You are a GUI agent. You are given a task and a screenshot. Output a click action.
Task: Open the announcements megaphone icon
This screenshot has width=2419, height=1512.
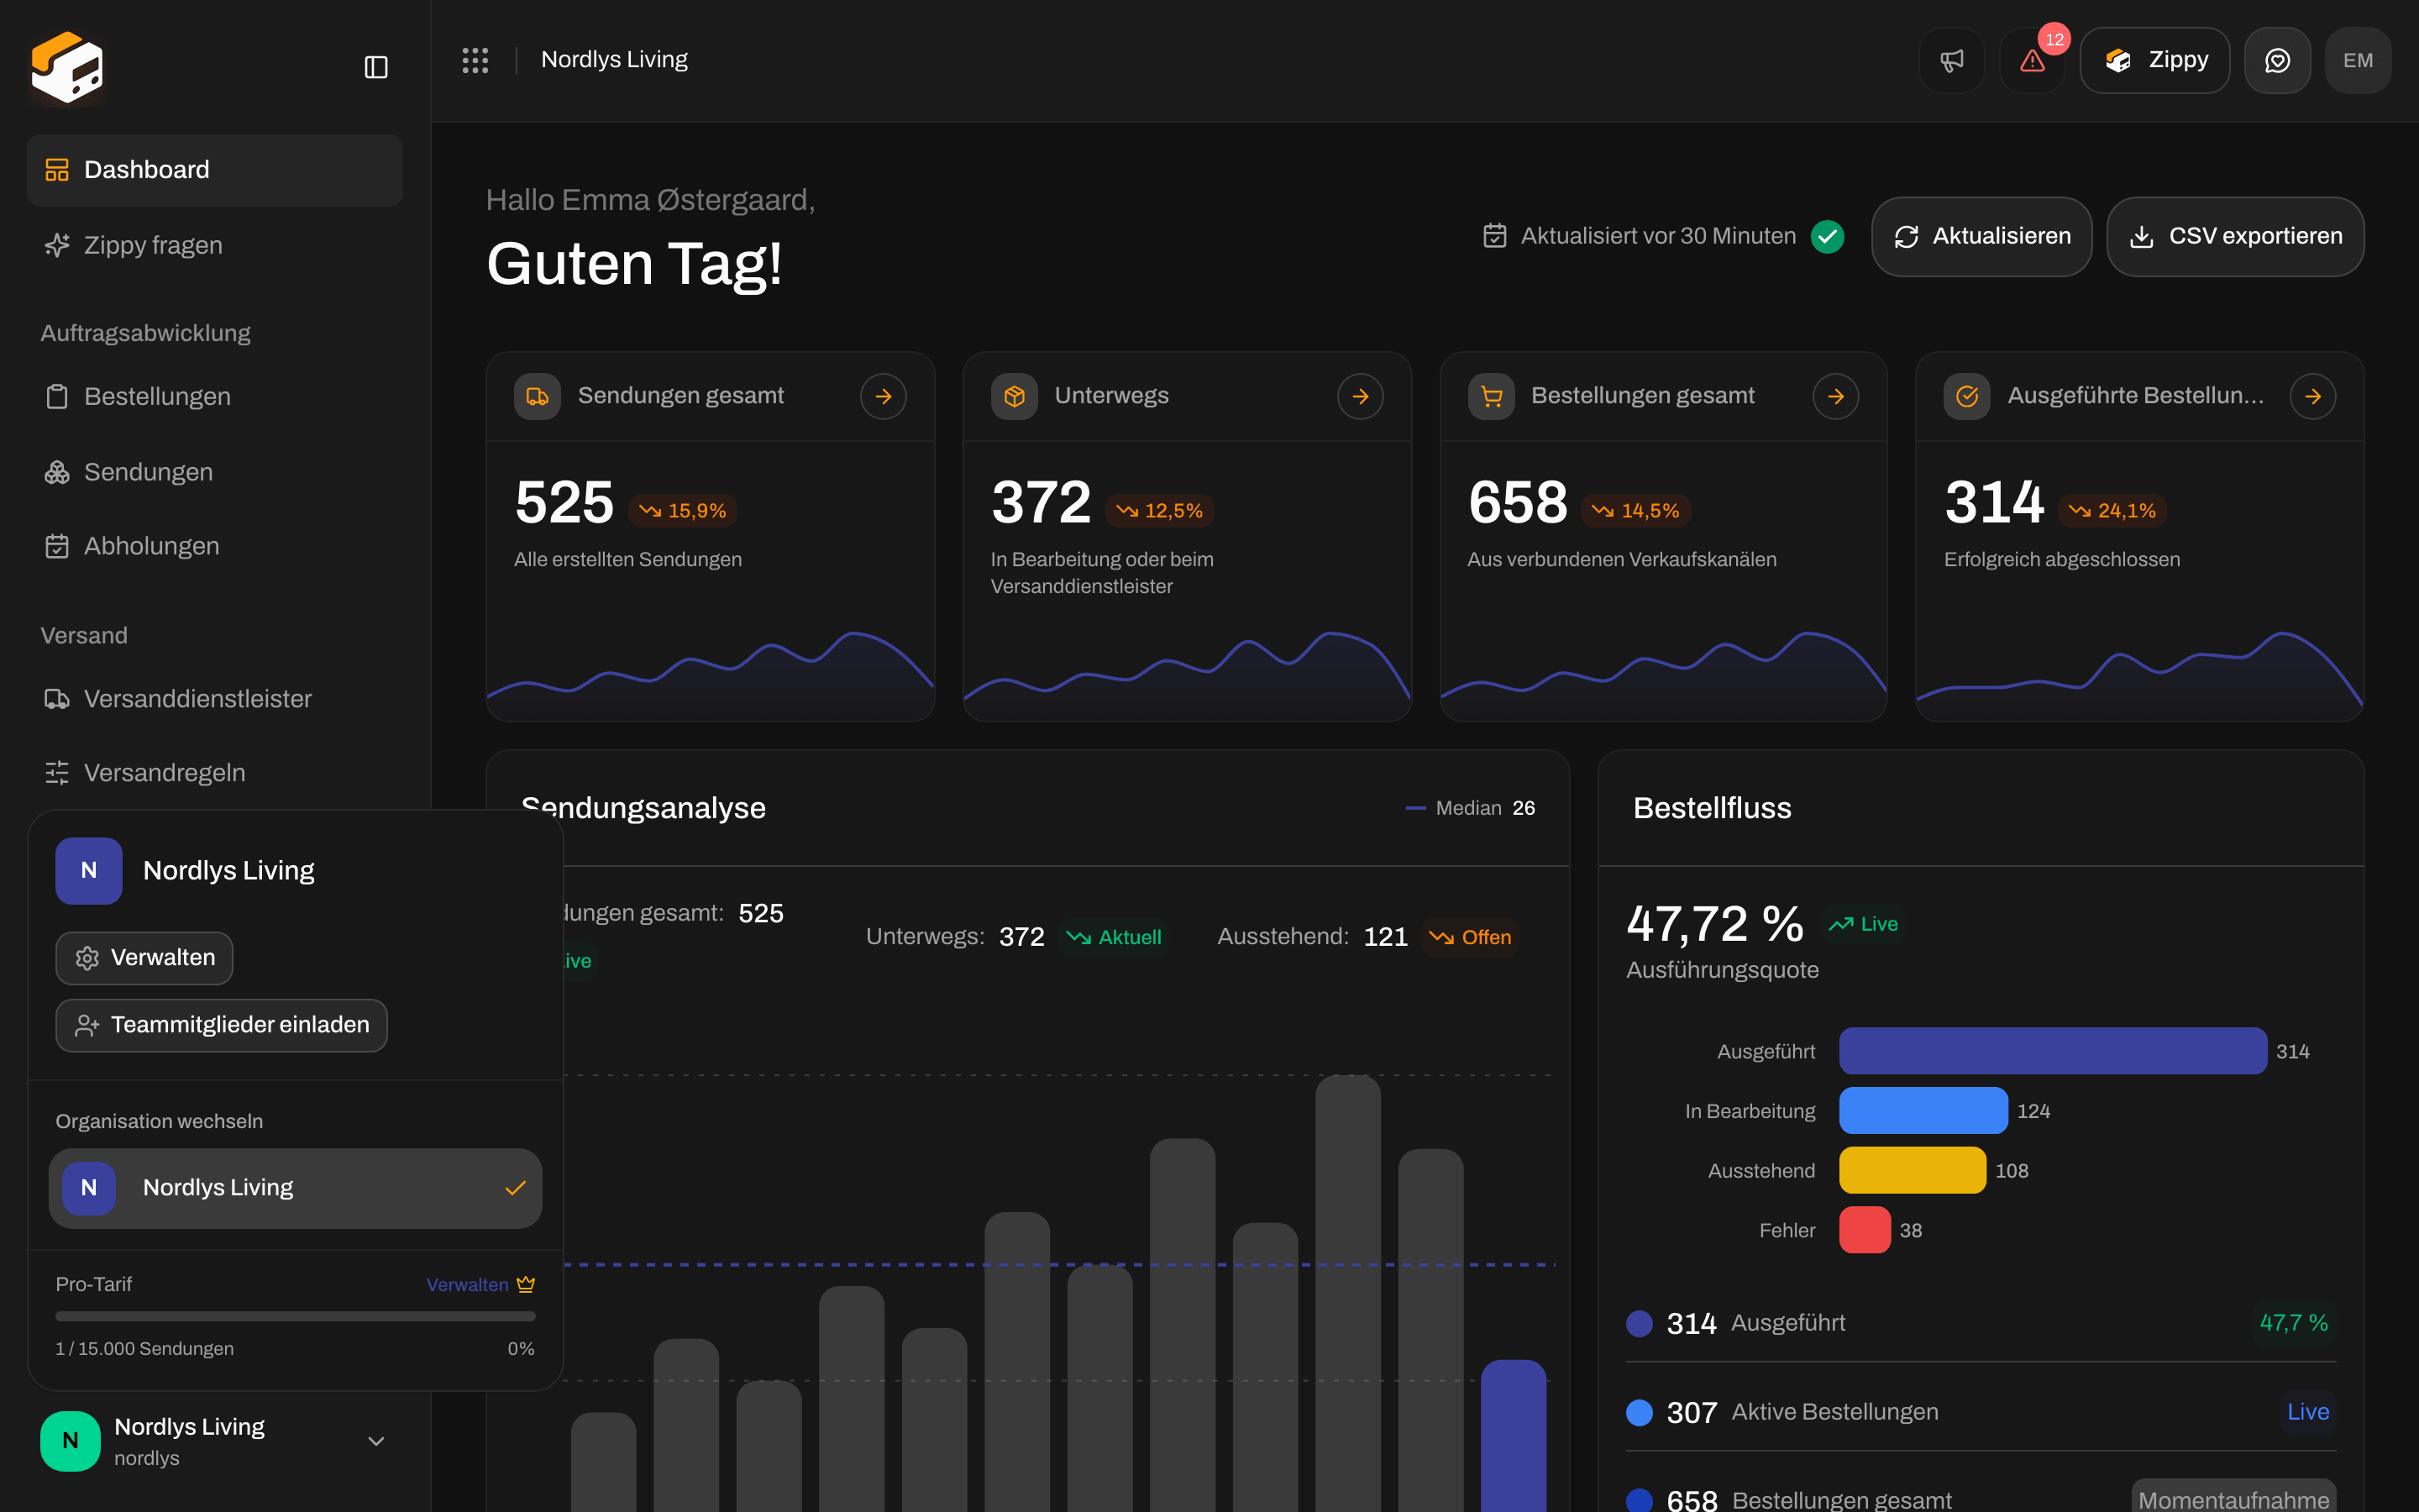coord(1951,60)
